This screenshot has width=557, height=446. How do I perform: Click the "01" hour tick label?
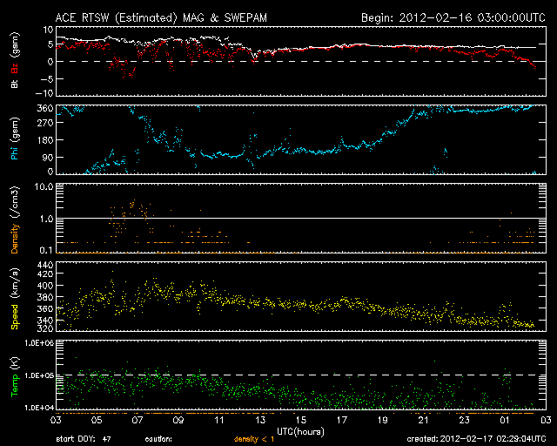click(x=505, y=420)
